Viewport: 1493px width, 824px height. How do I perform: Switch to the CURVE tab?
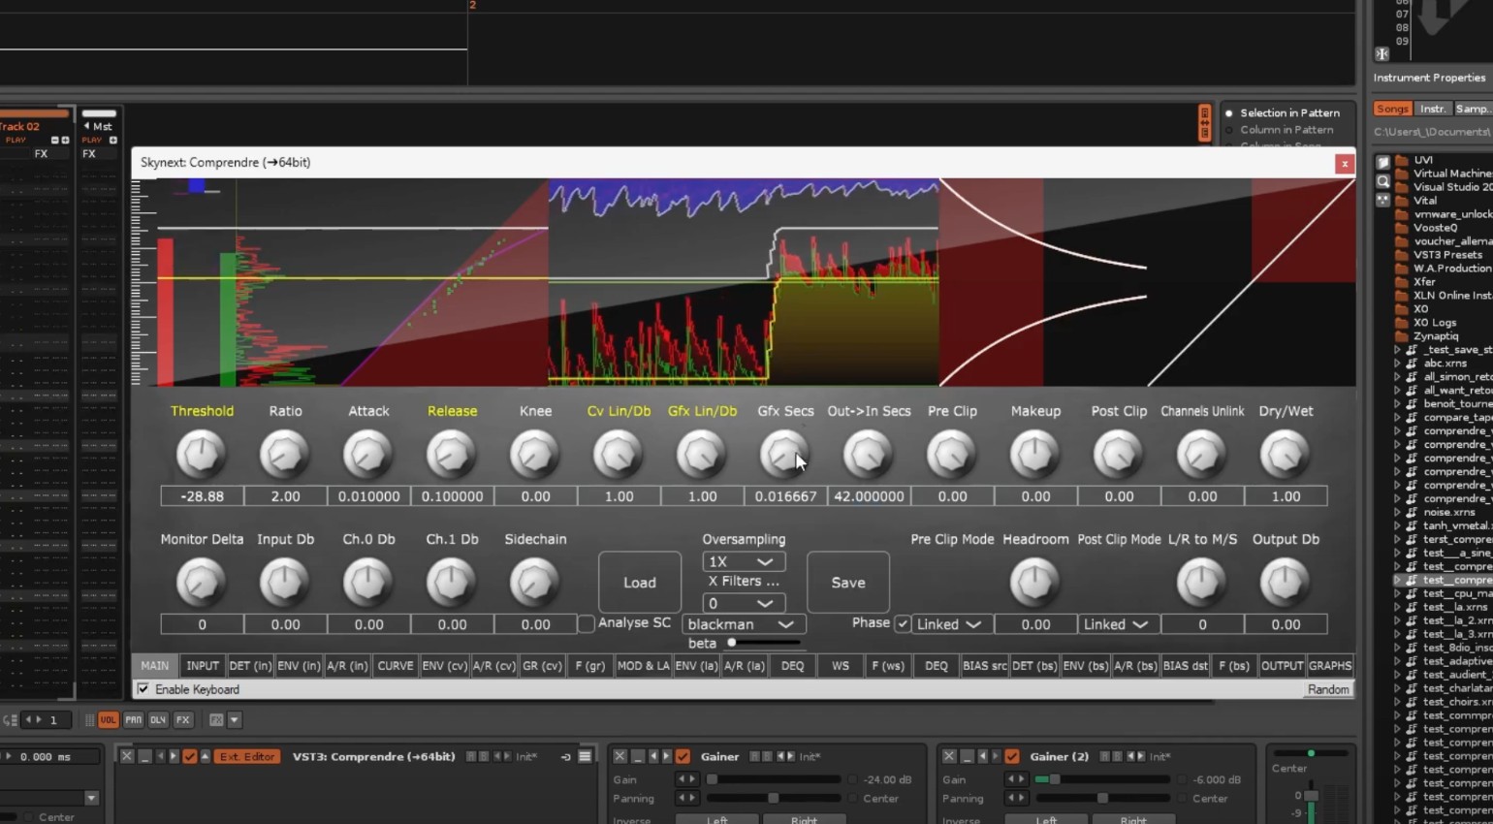click(x=395, y=666)
